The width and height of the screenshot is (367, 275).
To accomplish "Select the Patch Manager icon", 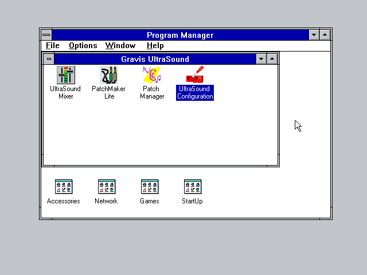I will tap(151, 75).
